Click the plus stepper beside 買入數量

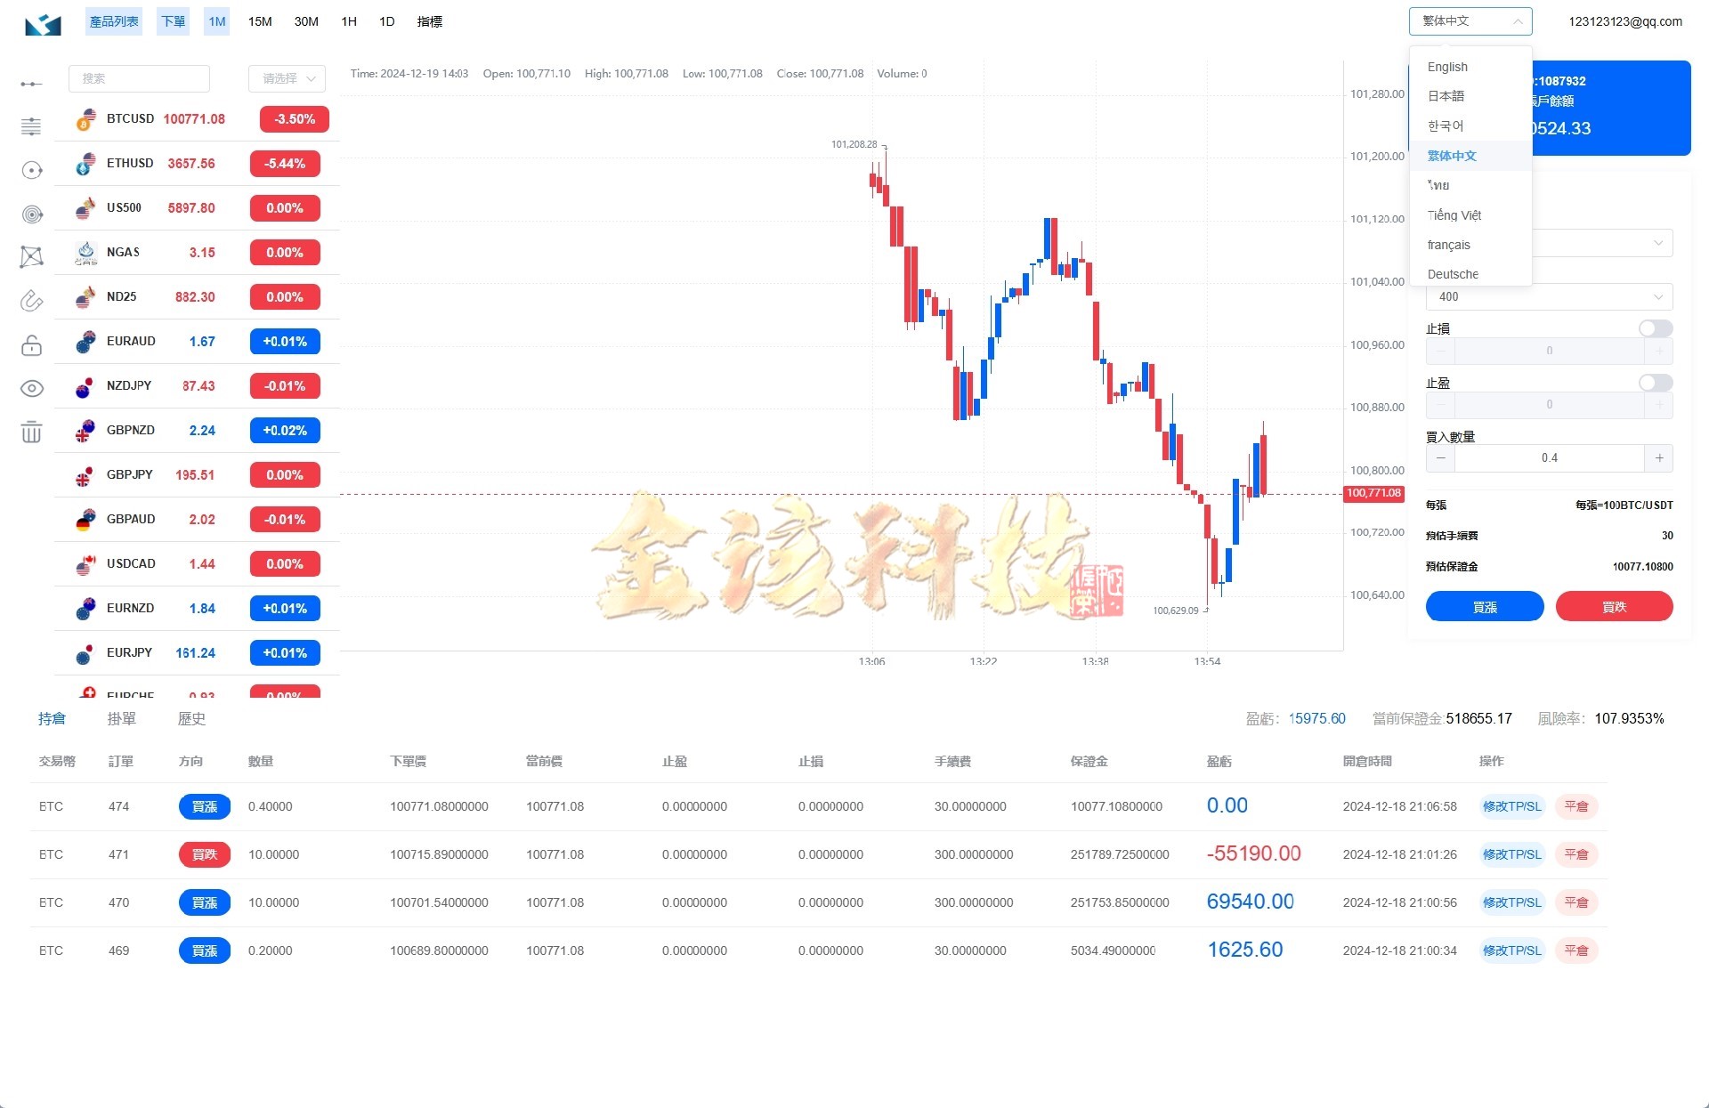tap(1658, 457)
